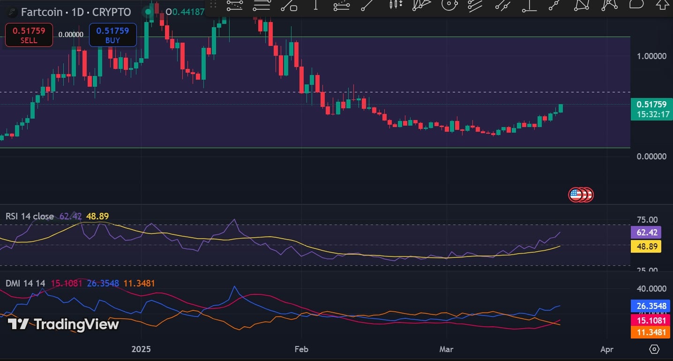Screen dimensions: 673x361
Task: Click the latest green candlestick near 0.51759
Action: (561, 108)
